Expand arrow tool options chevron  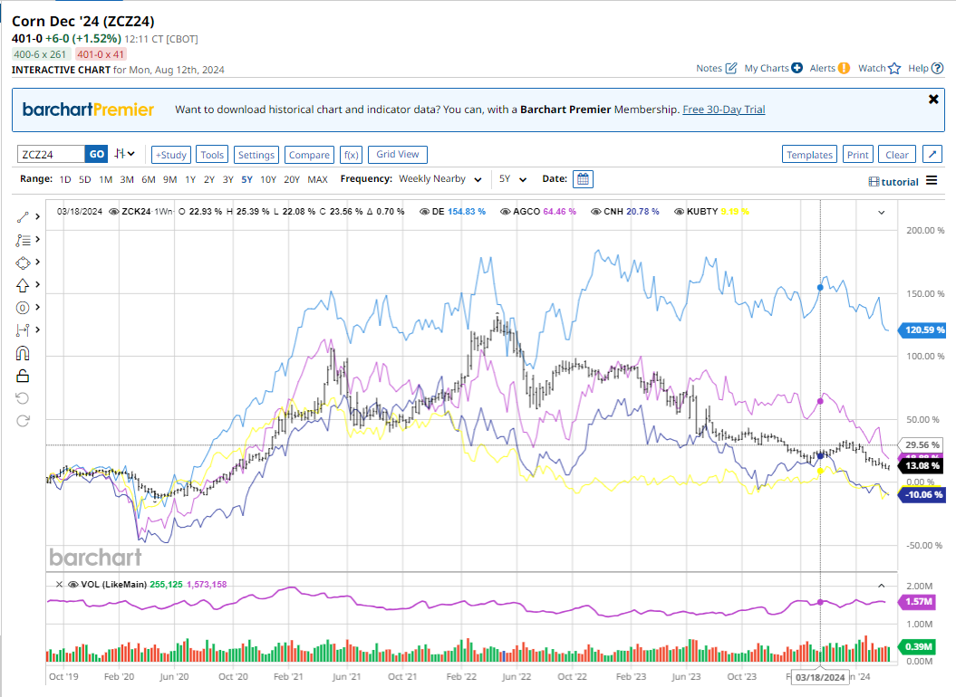pyautogui.click(x=38, y=284)
